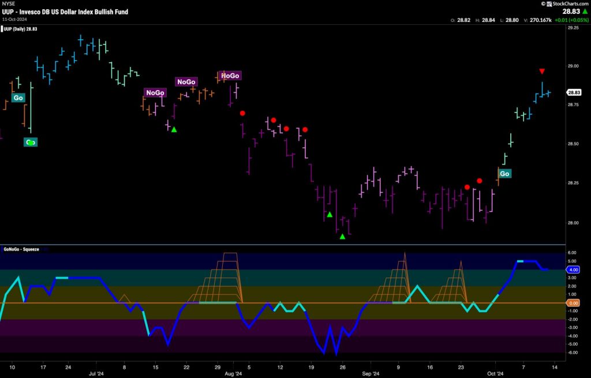Image resolution: width=591 pixels, height=378 pixels.
Task: Select the NoGo label near July 15
Action: click(155, 93)
